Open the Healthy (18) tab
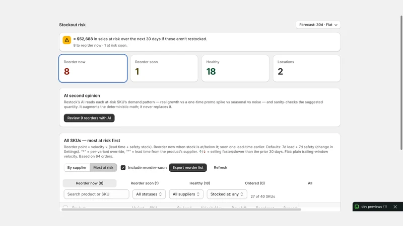This screenshot has width=403, height=226. click(x=199, y=183)
